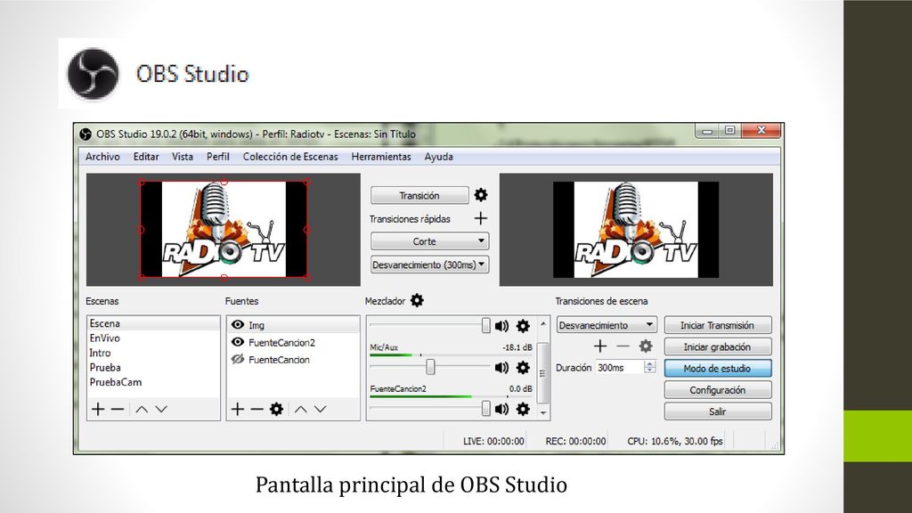This screenshot has height=513, width=912.
Task: Move selected scene down in Escenas
Action: [161, 409]
